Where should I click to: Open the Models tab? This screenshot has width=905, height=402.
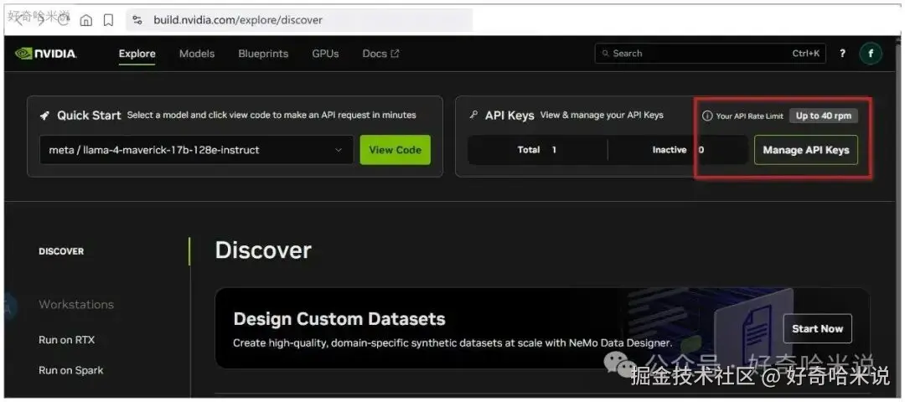[x=197, y=54]
